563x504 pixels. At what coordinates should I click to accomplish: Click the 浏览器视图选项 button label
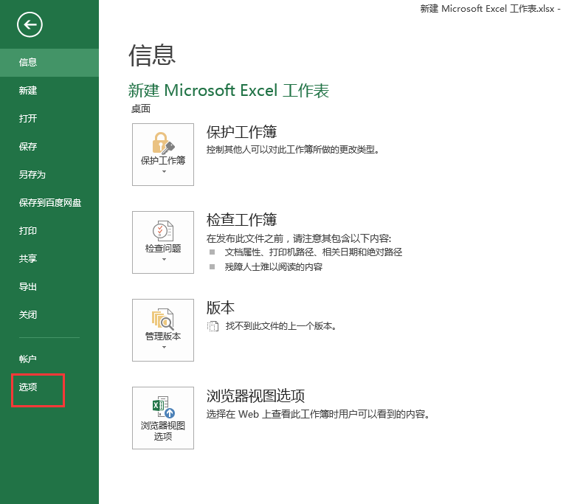coord(163,431)
